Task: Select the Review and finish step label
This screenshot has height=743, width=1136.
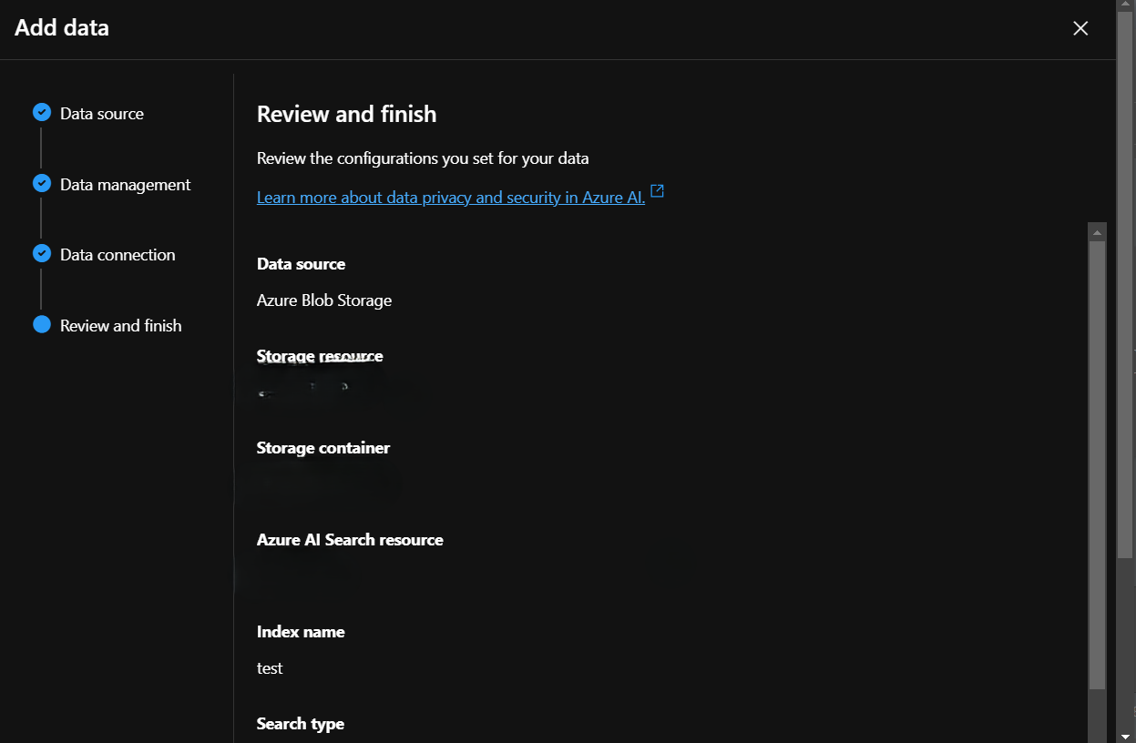Action: point(121,326)
